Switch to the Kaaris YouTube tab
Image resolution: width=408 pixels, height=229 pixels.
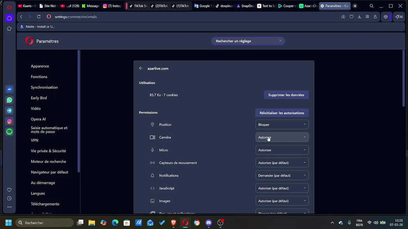click(x=27, y=6)
